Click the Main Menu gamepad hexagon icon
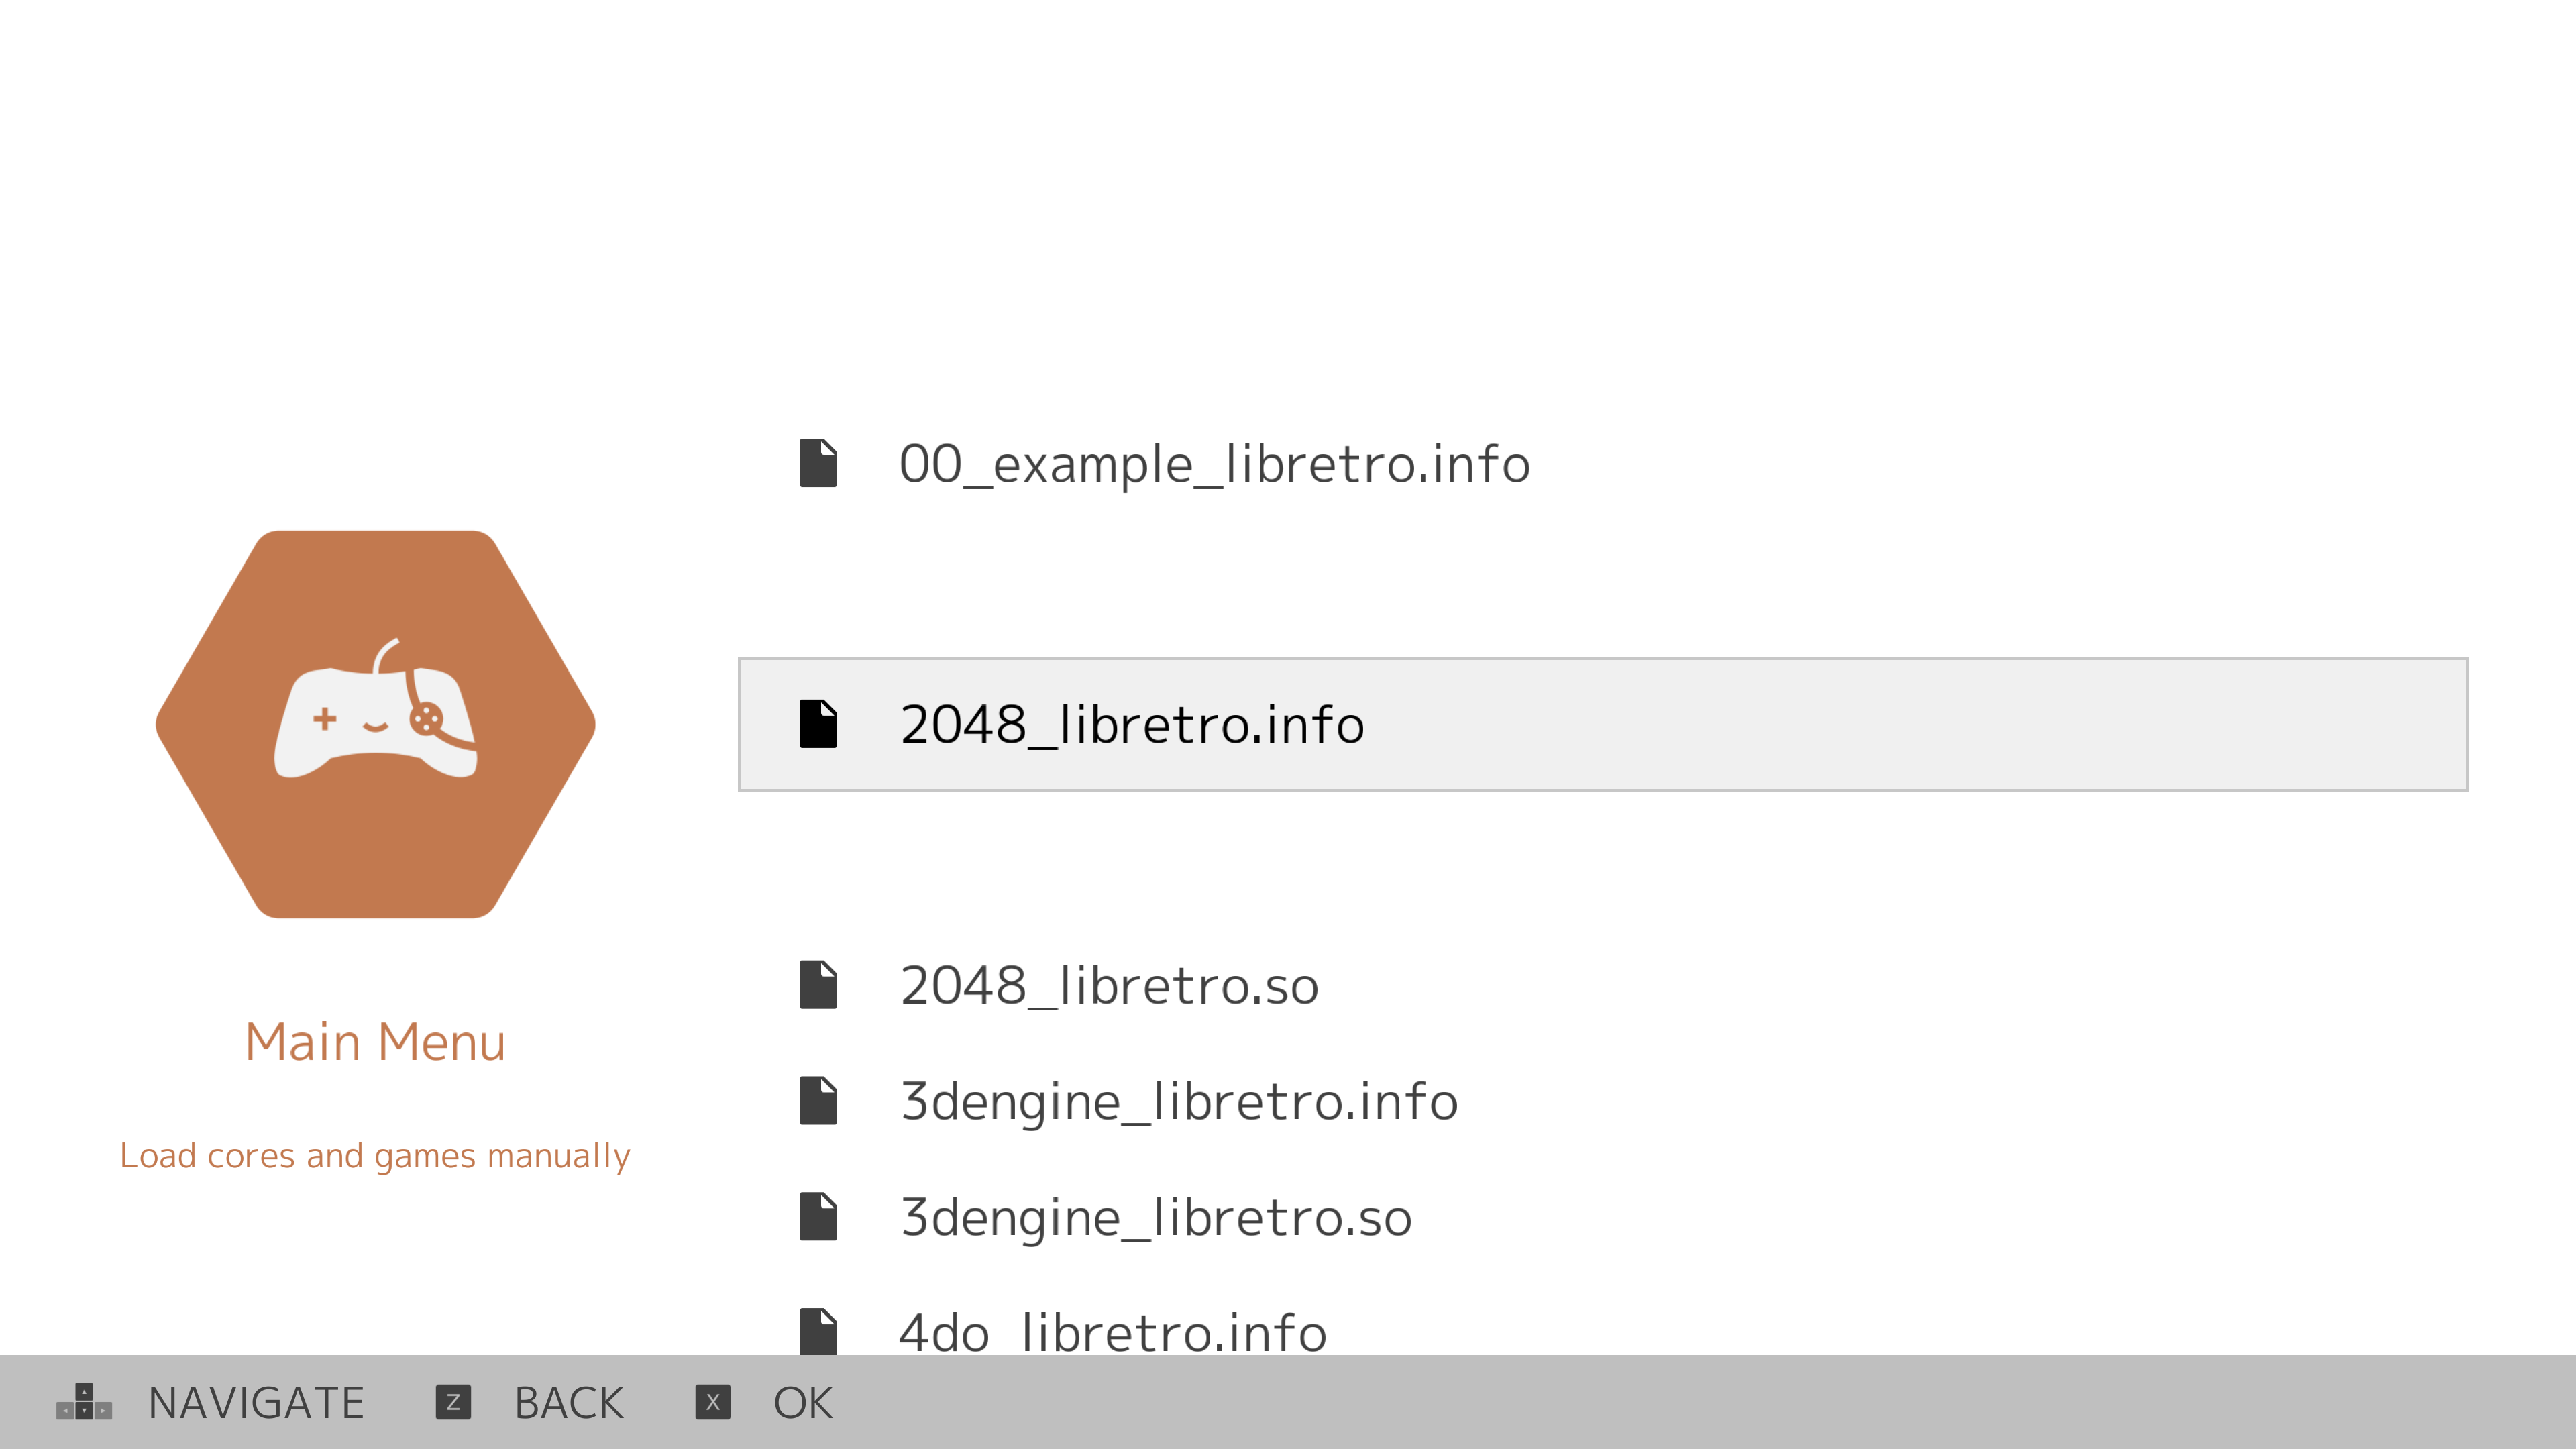2576x1449 pixels. (375, 724)
